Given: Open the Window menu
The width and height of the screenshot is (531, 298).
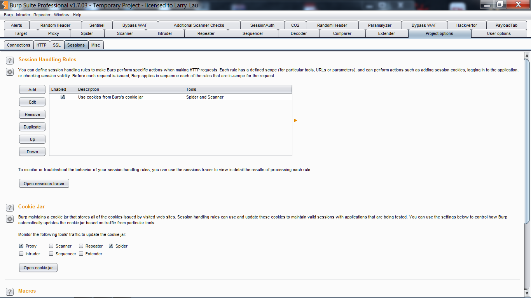Looking at the screenshot, I should [61, 15].
